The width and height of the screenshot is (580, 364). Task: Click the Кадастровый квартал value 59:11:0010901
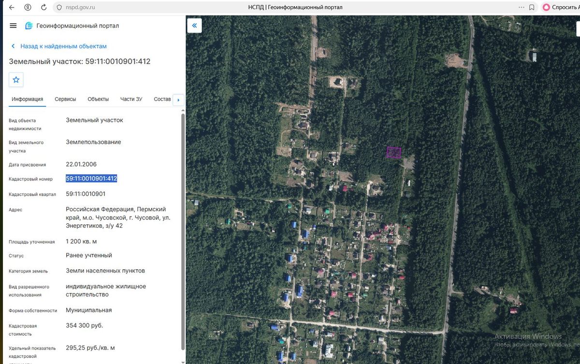click(86, 194)
